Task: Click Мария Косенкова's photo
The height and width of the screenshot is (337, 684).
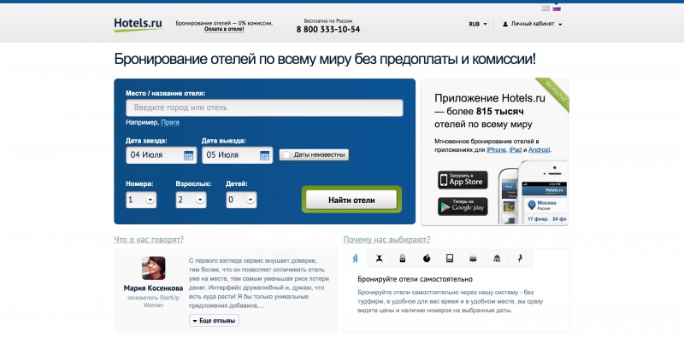Action: point(154,268)
